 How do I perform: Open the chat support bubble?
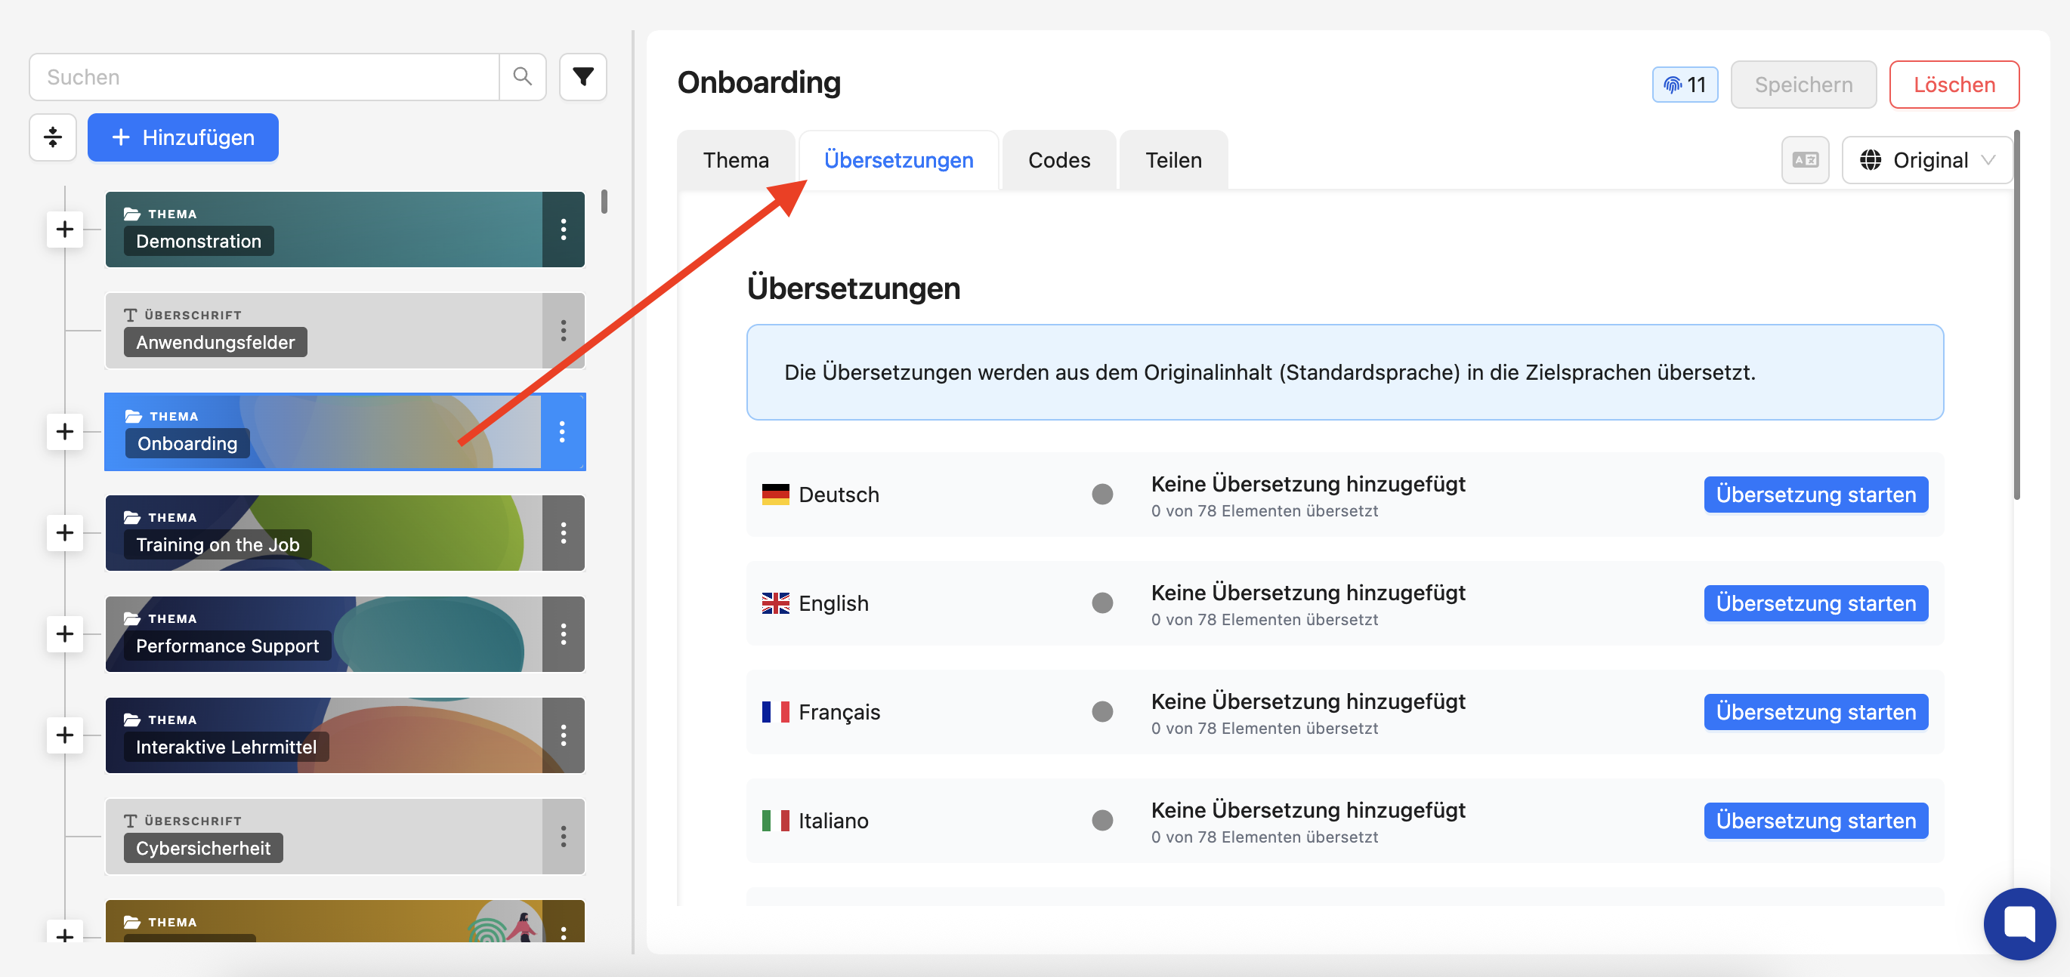coord(2019,924)
